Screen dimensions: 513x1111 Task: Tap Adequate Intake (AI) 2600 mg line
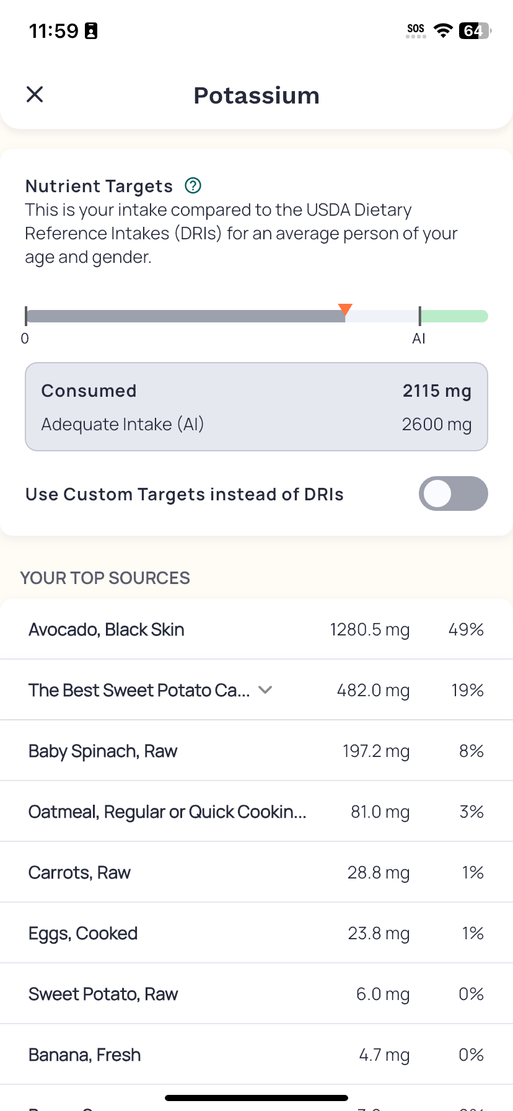coord(256,424)
